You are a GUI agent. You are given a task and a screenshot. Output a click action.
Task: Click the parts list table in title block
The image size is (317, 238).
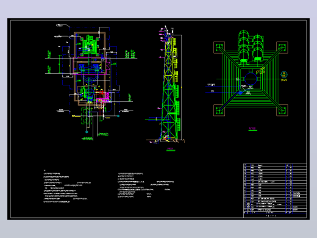275,190
